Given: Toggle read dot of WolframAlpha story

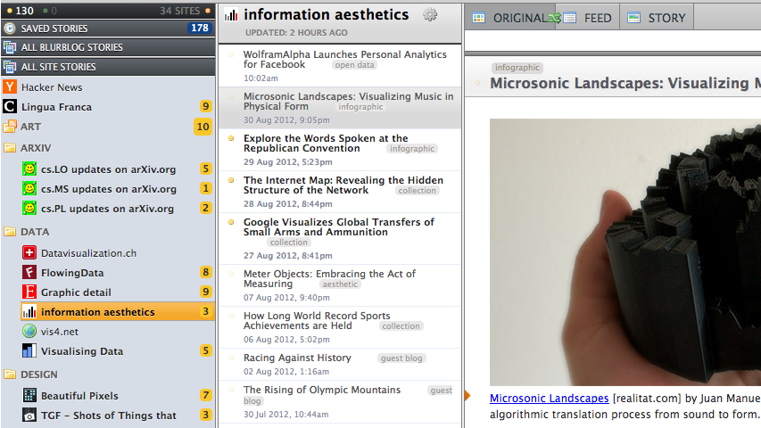Looking at the screenshot, I should click(231, 54).
